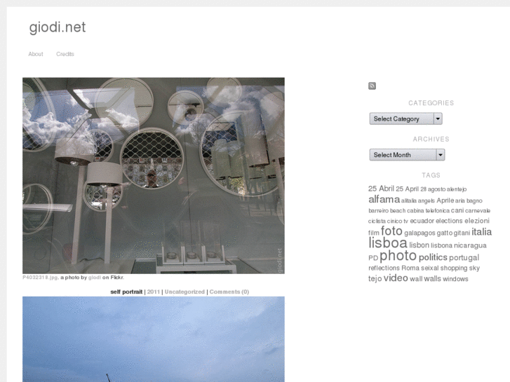Open the Select Category dropdown

coord(405,118)
